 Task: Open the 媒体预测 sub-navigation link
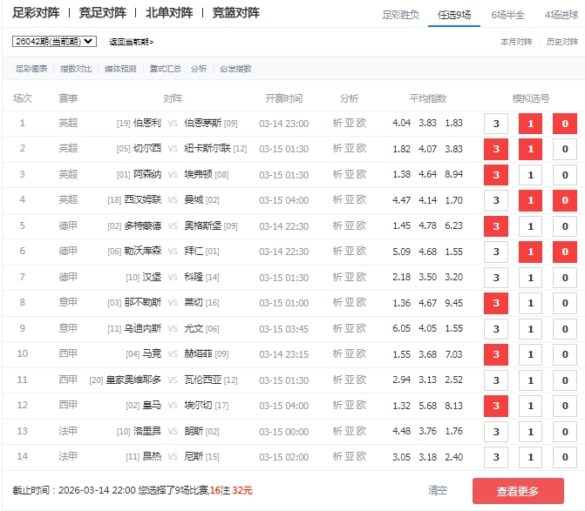point(122,69)
